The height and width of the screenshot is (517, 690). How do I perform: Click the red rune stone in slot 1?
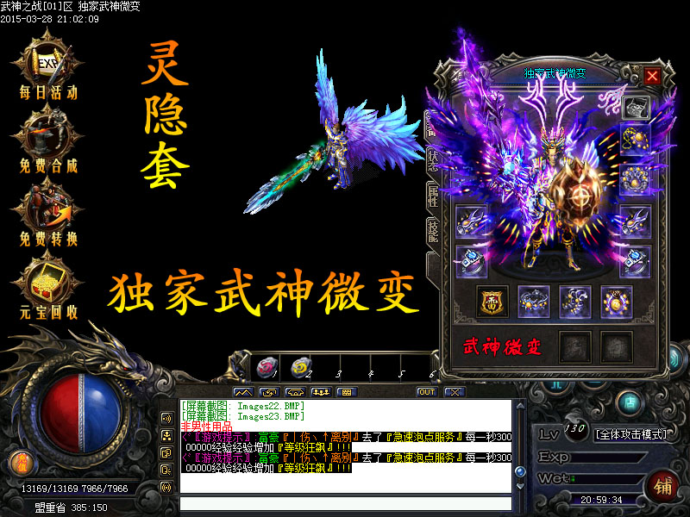coord(267,368)
